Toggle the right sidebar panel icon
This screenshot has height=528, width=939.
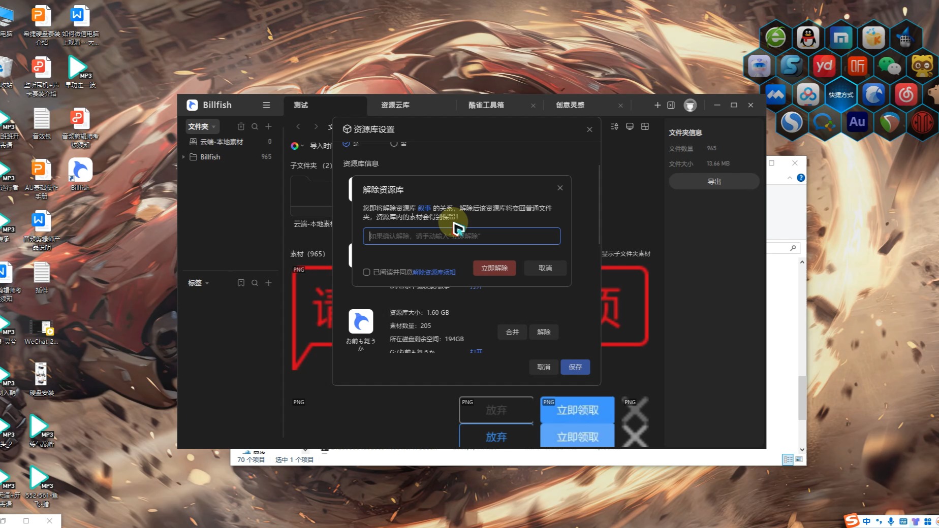coord(671,105)
